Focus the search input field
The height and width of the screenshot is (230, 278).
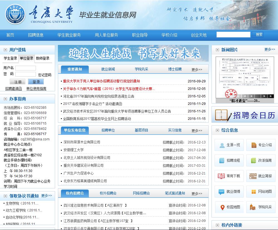point(233,34)
